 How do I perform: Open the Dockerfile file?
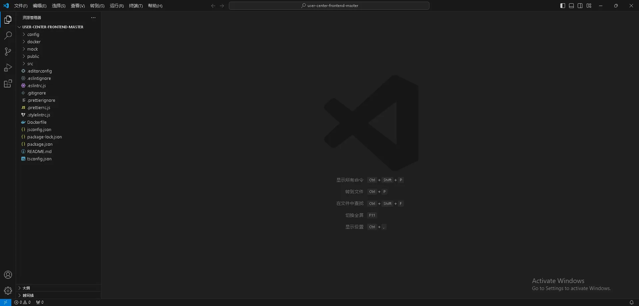[x=59, y=122]
